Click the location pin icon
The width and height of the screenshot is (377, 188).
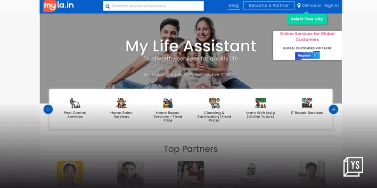coord(299,6)
